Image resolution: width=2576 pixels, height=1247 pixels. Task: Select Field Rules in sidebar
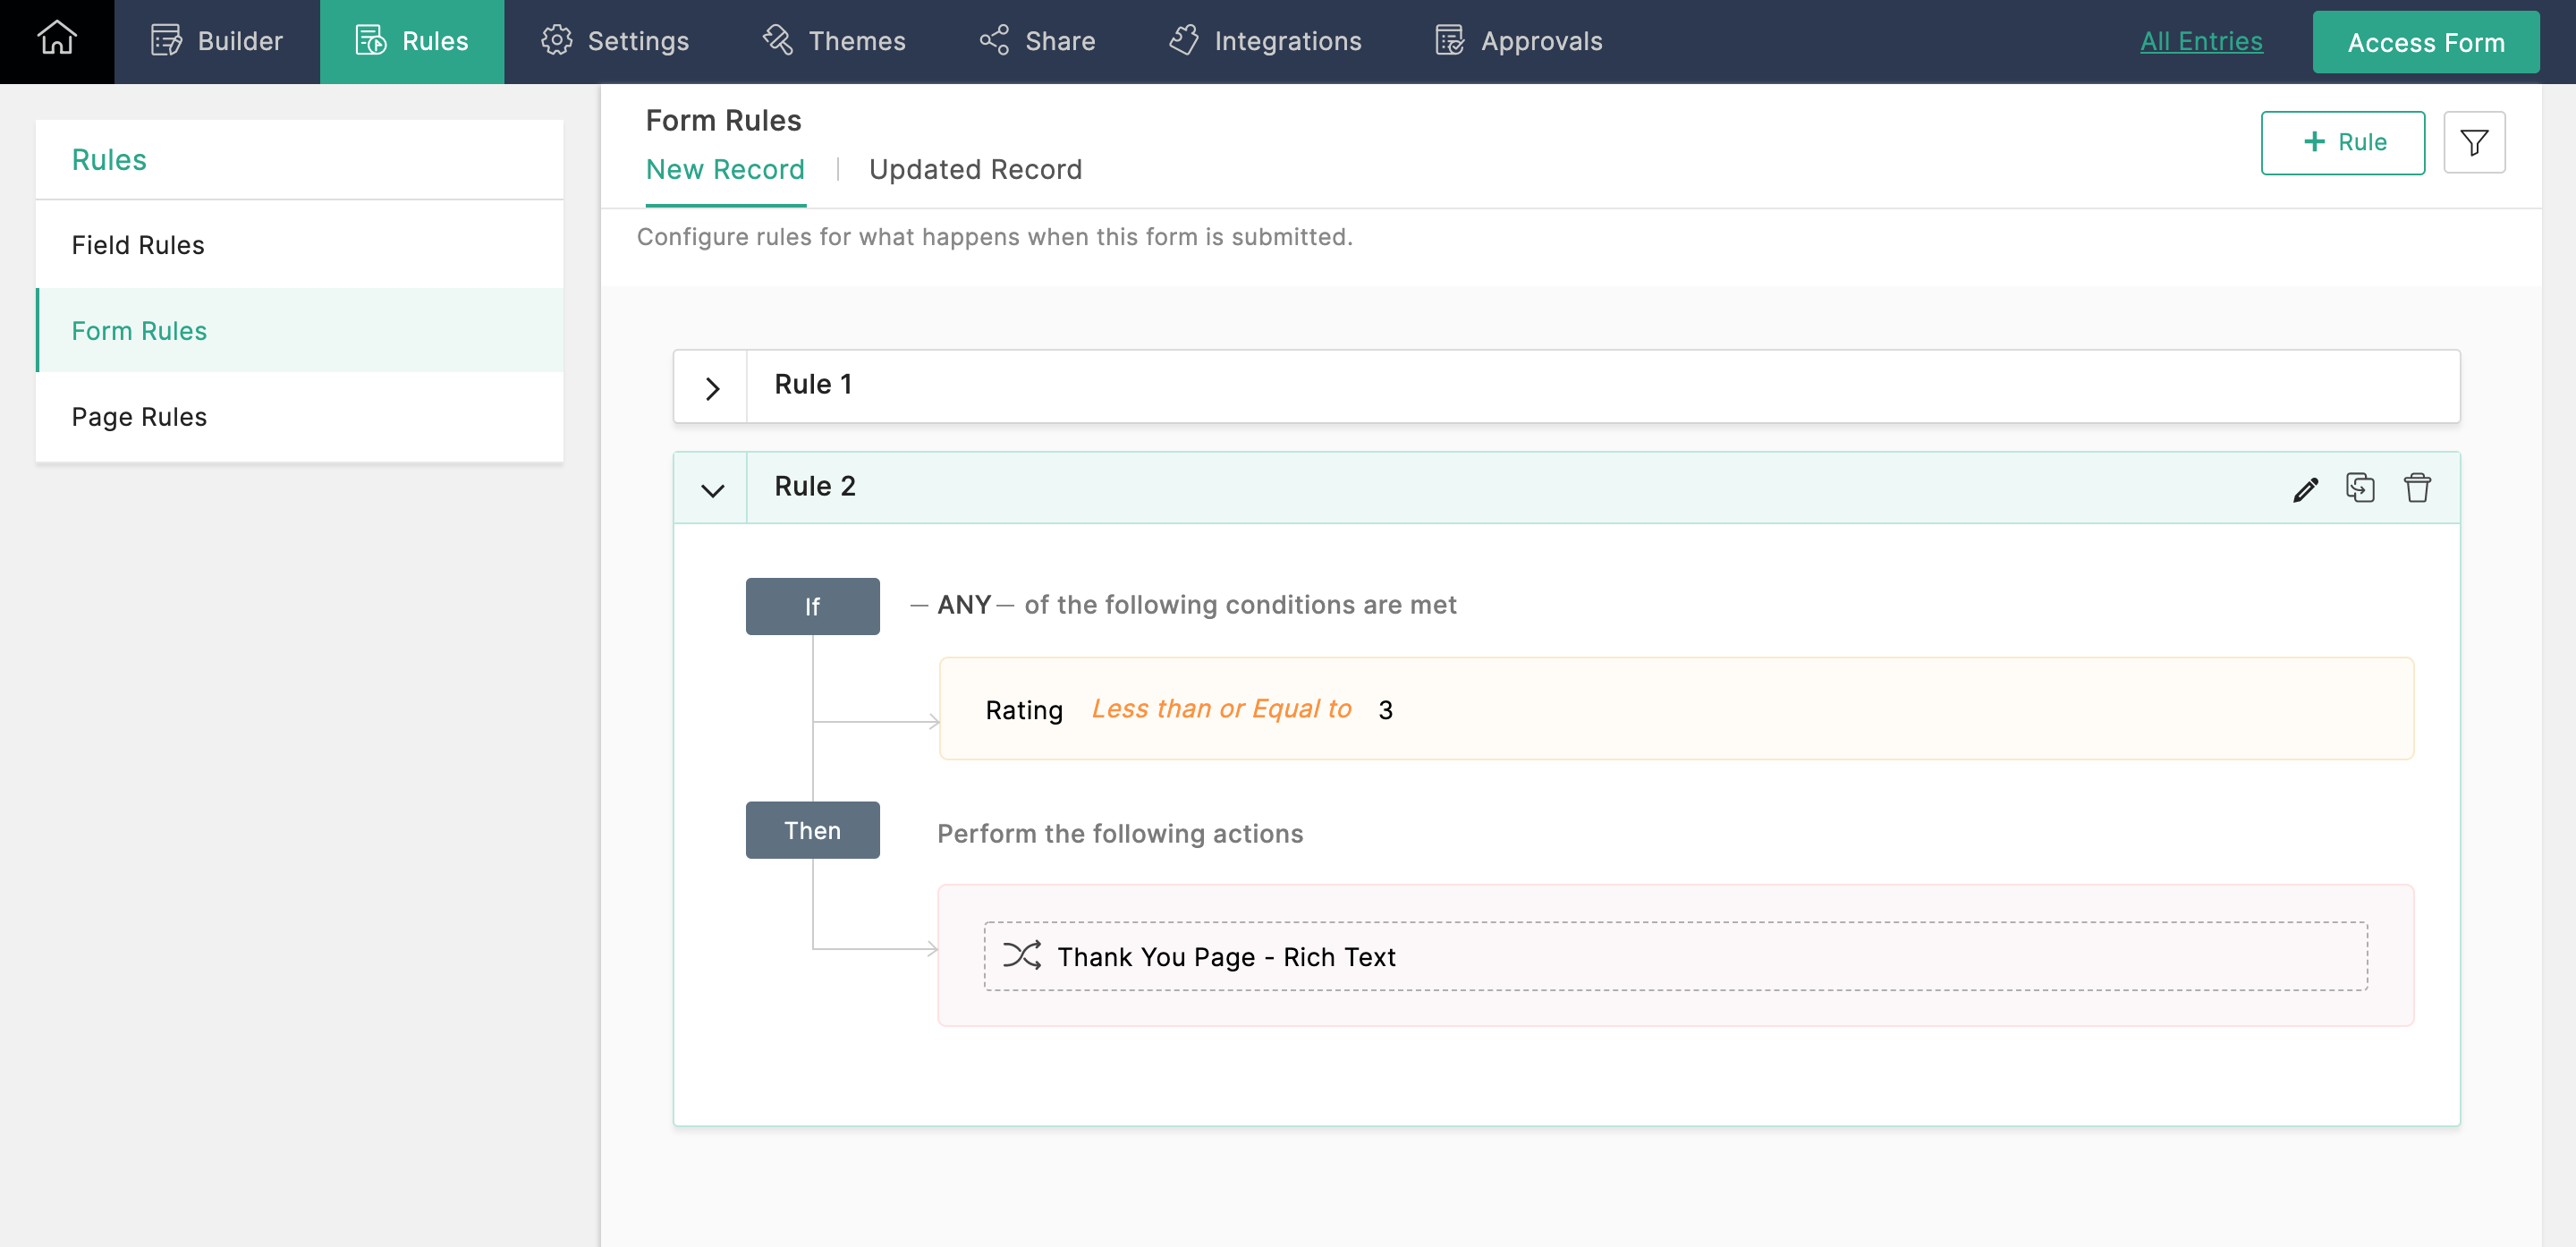138,245
